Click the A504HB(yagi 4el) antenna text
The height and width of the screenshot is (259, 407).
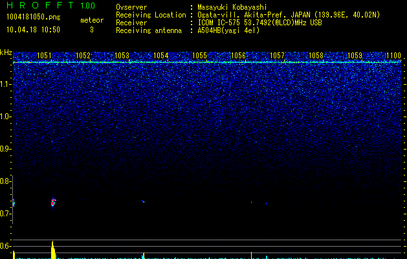[228, 30]
